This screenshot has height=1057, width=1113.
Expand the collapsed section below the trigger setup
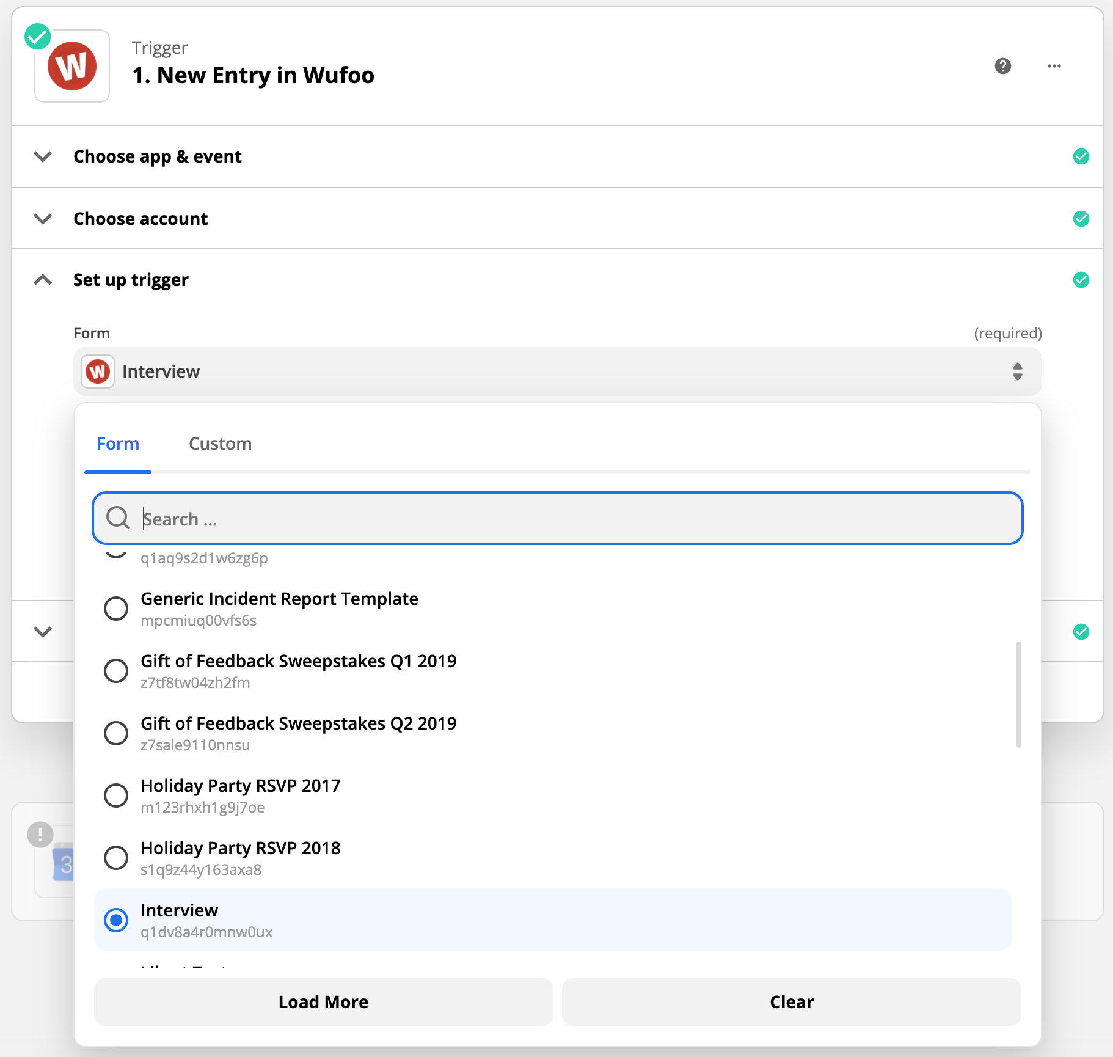click(43, 632)
